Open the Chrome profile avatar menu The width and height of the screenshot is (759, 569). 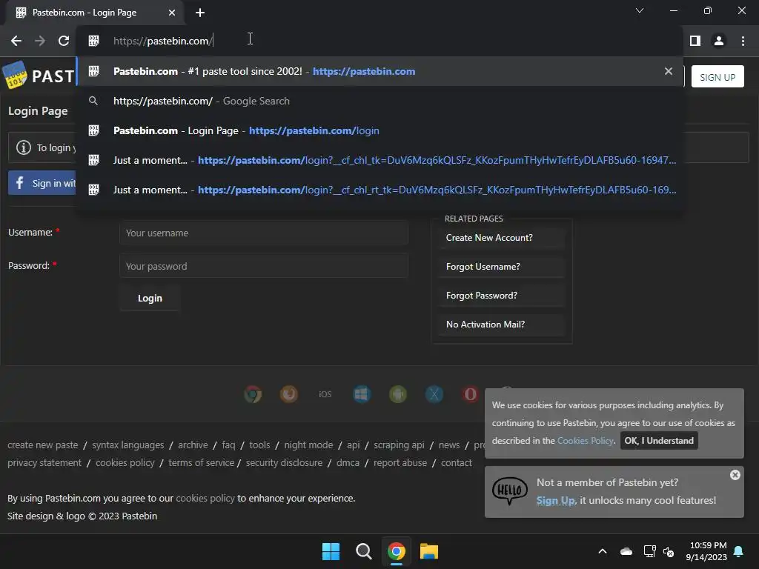click(x=719, y=41)
